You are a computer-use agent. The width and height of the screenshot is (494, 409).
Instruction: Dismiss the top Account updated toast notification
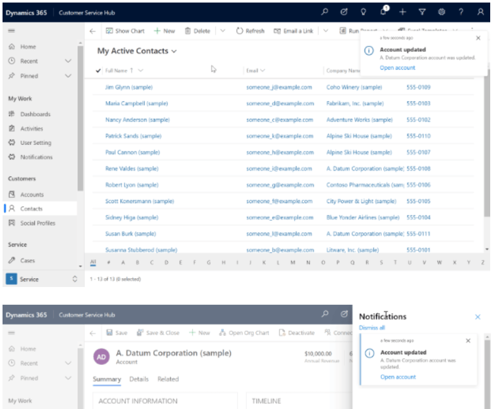click(x=478, y=38)
